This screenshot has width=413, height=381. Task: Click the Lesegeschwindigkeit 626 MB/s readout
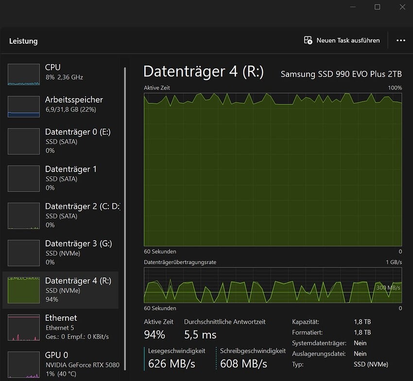coord(171,363)
